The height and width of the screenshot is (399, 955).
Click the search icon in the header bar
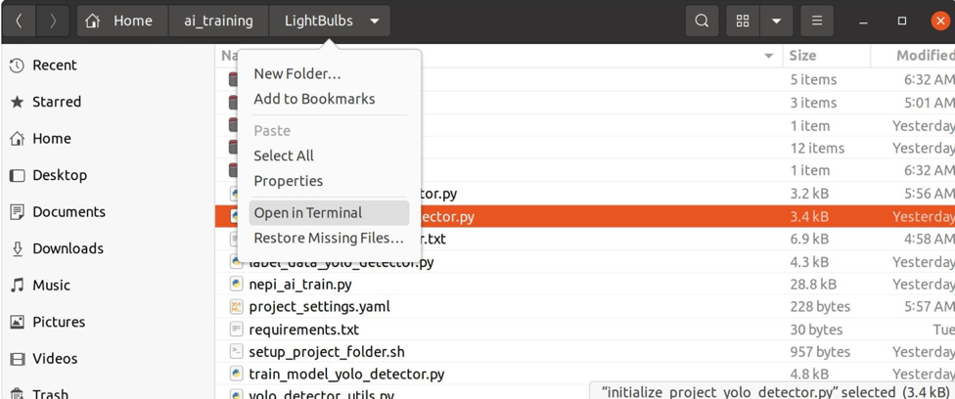point(702,21)
